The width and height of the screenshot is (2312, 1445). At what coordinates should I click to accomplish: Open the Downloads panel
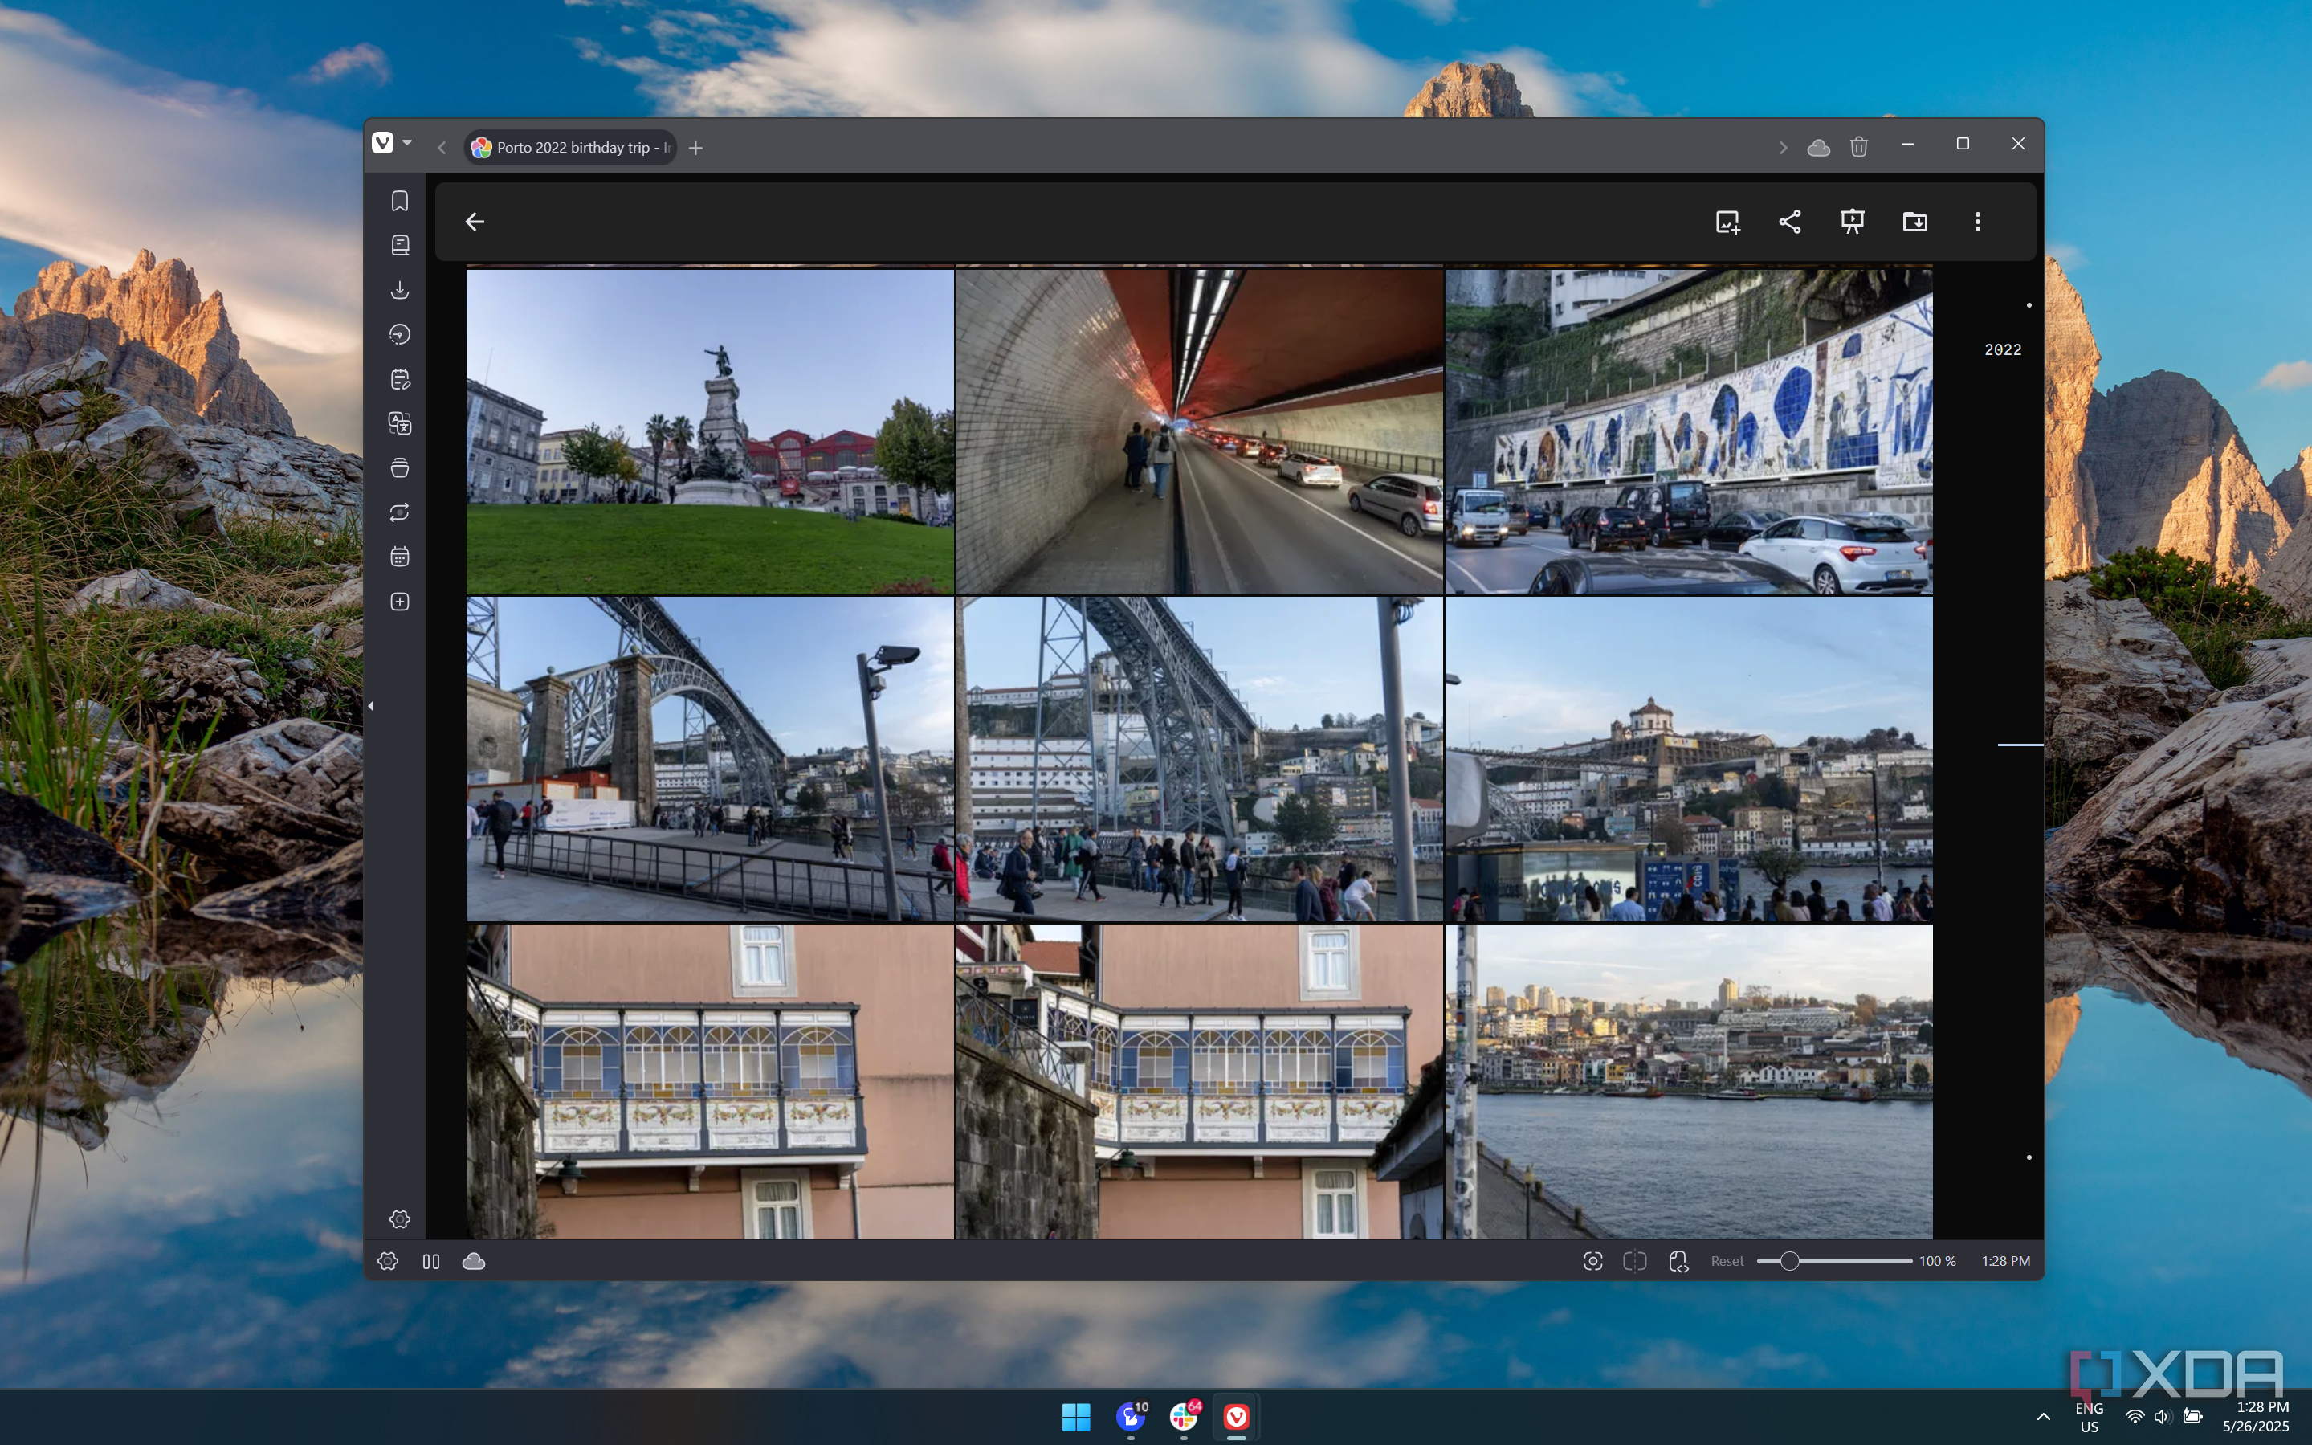click(x=399, y=290)
